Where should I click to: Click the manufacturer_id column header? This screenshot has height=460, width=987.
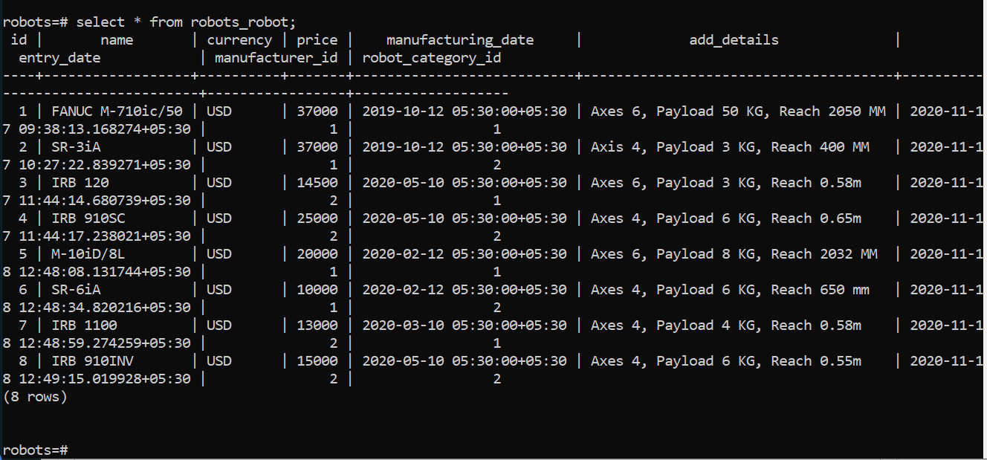276,58
